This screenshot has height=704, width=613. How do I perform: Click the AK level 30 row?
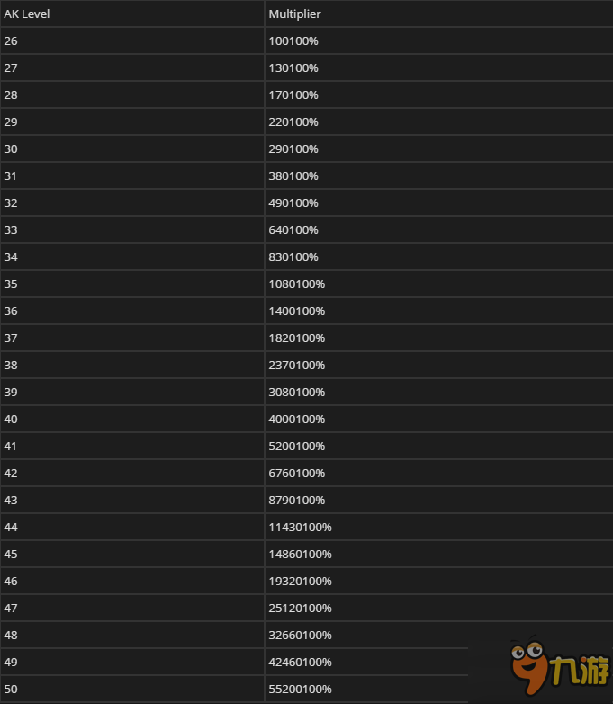[x=306, y=149]
